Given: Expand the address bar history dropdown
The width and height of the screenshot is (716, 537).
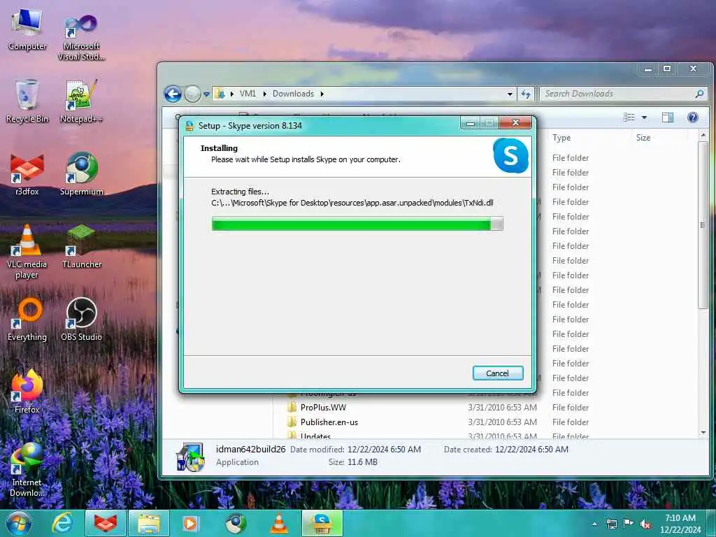Looking at the screenshot, I should click(510, 94).
